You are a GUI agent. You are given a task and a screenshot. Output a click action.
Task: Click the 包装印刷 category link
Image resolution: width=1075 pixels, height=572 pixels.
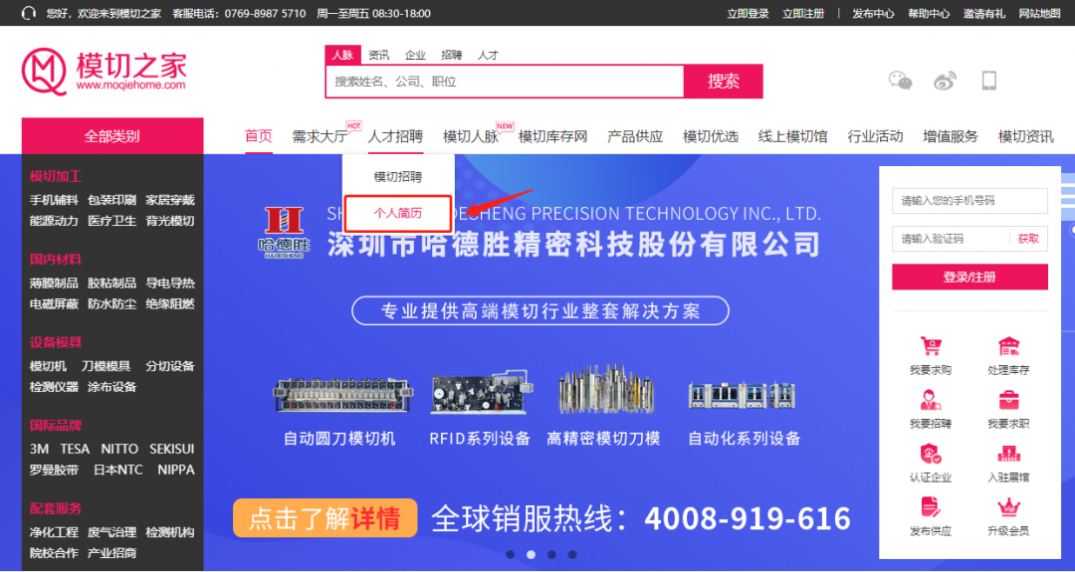(x=111, y=200)
